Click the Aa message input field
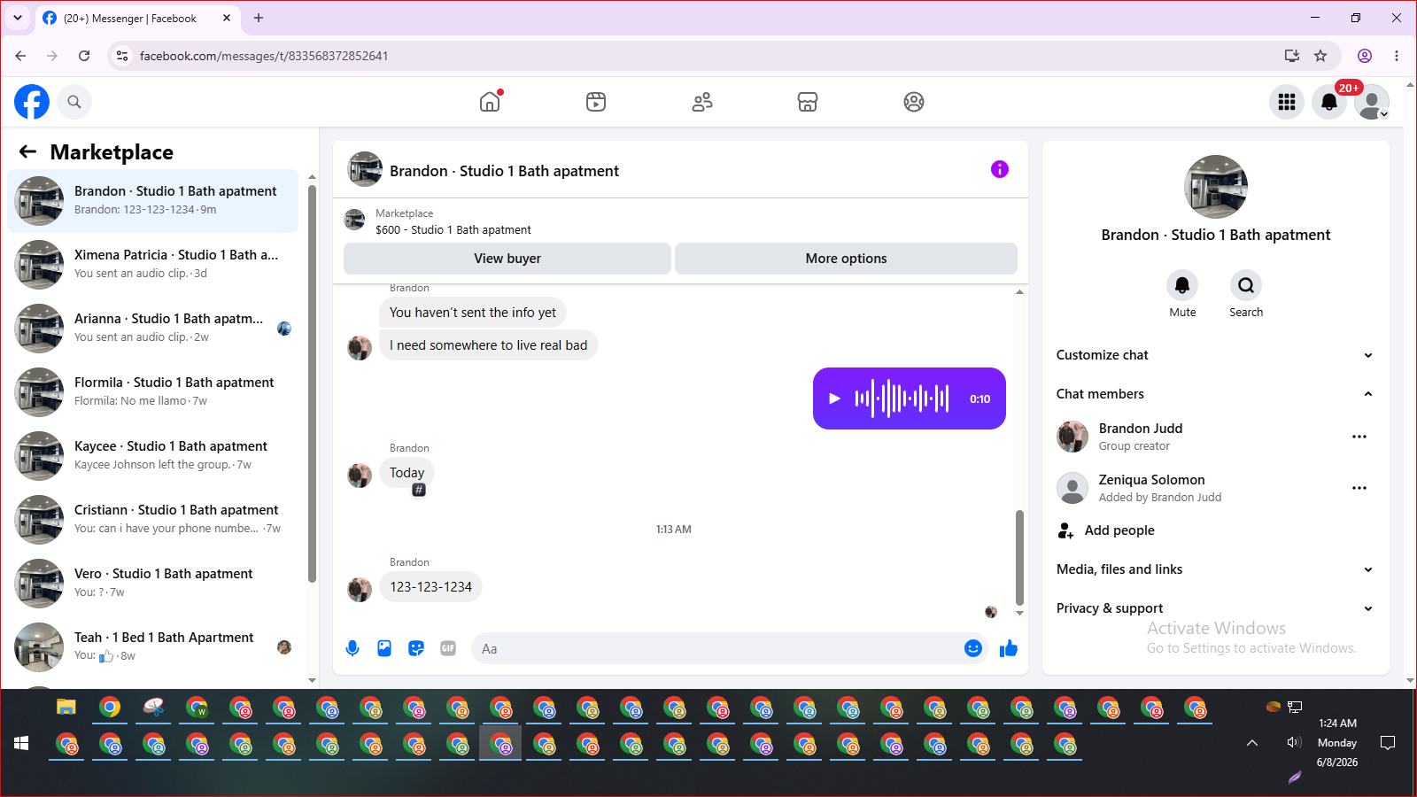The image size is (1417, 797). (717, 648)
